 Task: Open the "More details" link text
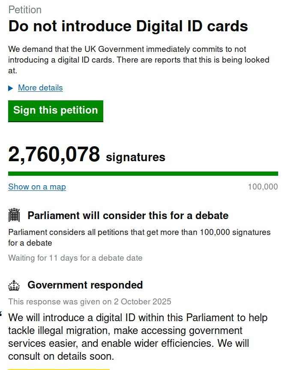(x=40, y=88)
